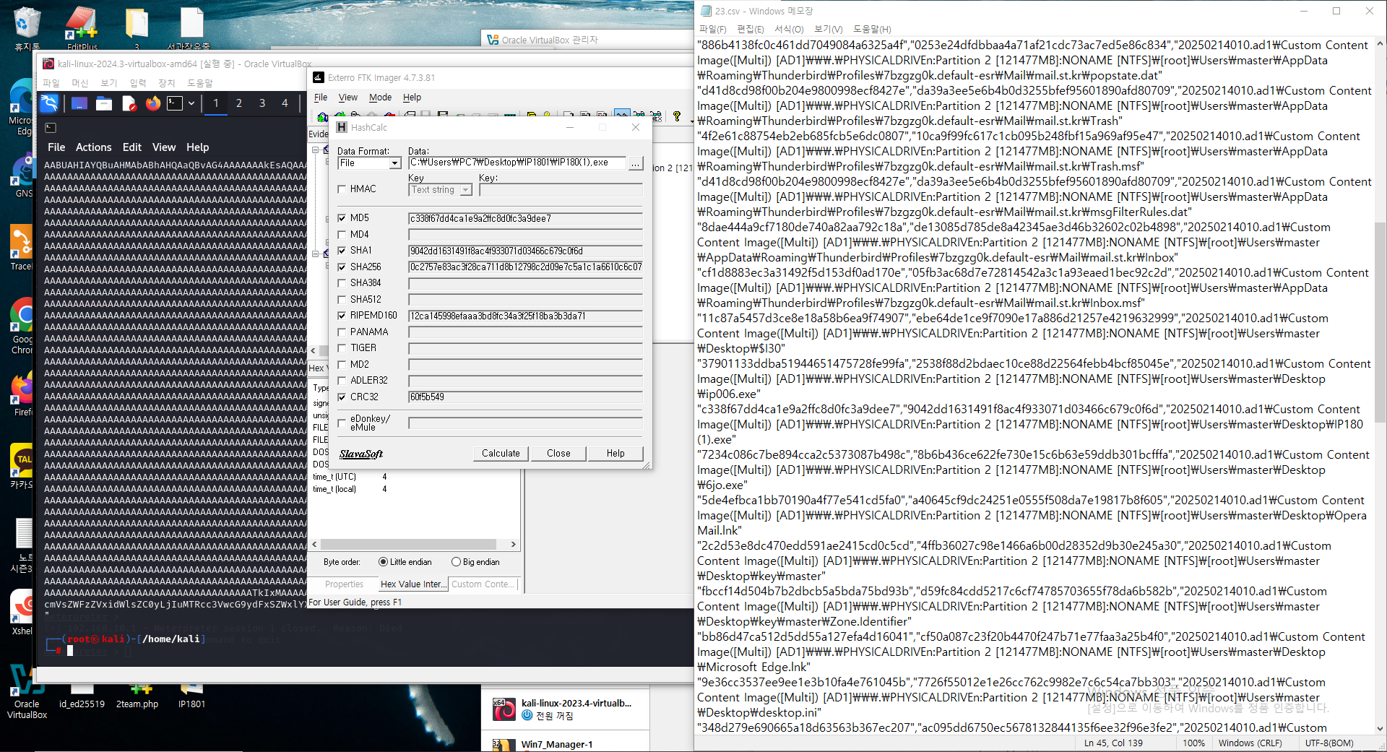Uncheck the CRC32 checkbox
The height and width of the screenshot is (752, 1387).
(342, 397)
